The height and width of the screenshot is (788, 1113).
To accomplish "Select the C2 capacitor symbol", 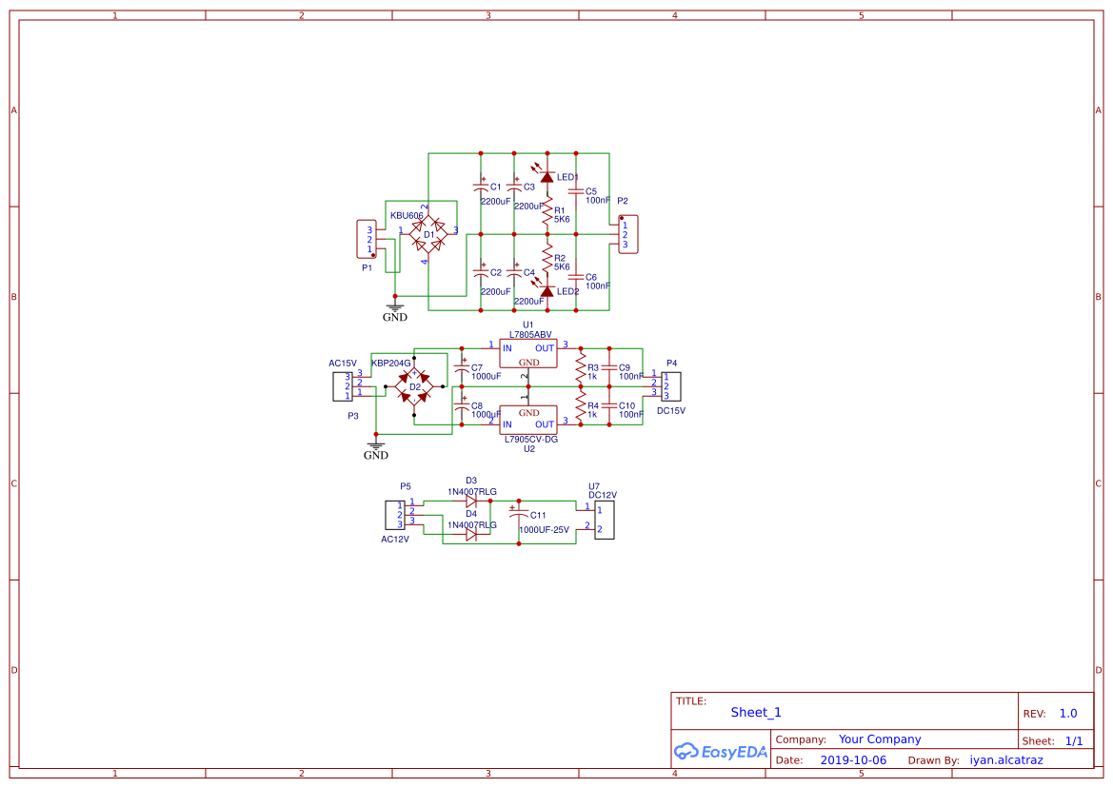I will pyautogui.click(x=481, y=272).
